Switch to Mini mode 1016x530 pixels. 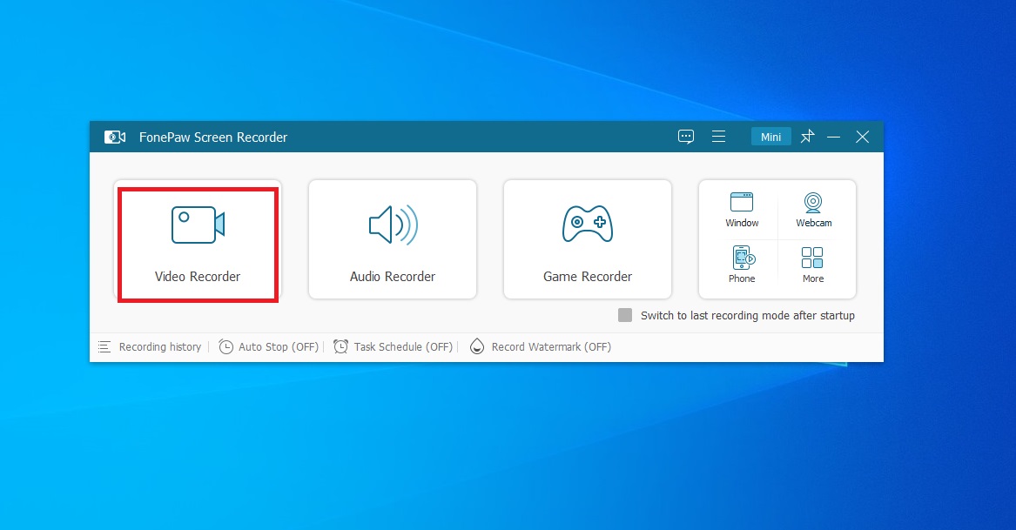(x=771, y=137)
